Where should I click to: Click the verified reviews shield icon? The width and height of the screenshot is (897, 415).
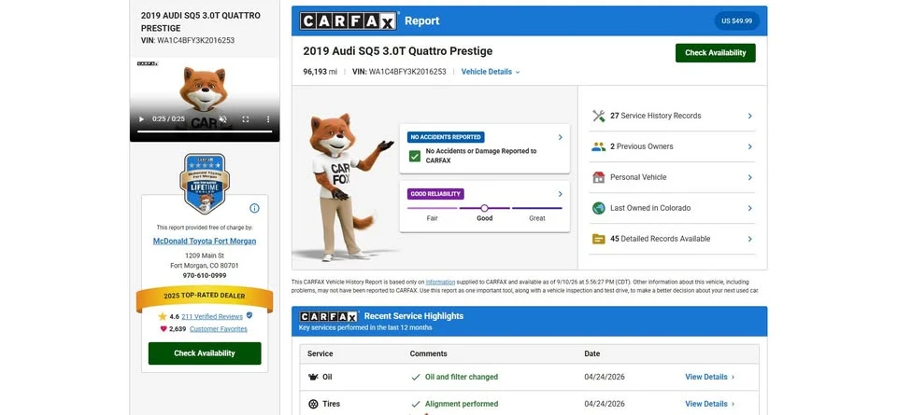point(249,315)
